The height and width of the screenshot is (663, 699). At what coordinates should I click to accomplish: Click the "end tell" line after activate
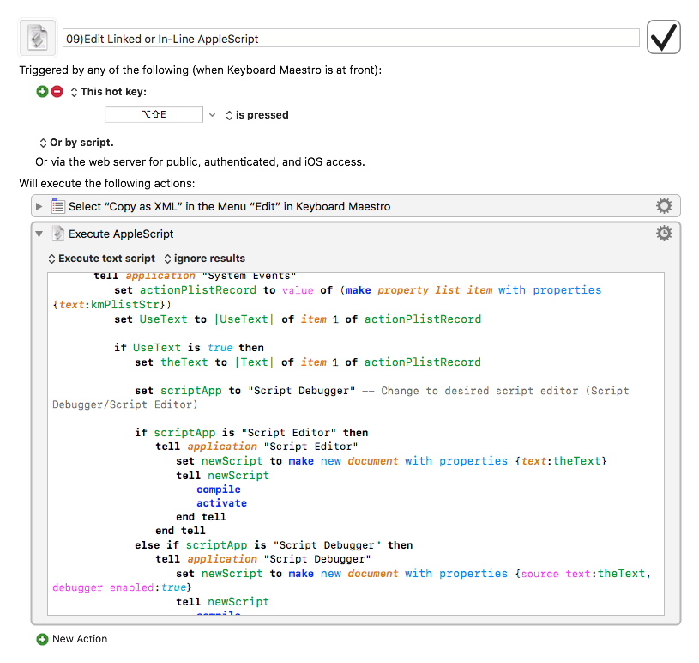pyautogui.click(x=201, y=517)
